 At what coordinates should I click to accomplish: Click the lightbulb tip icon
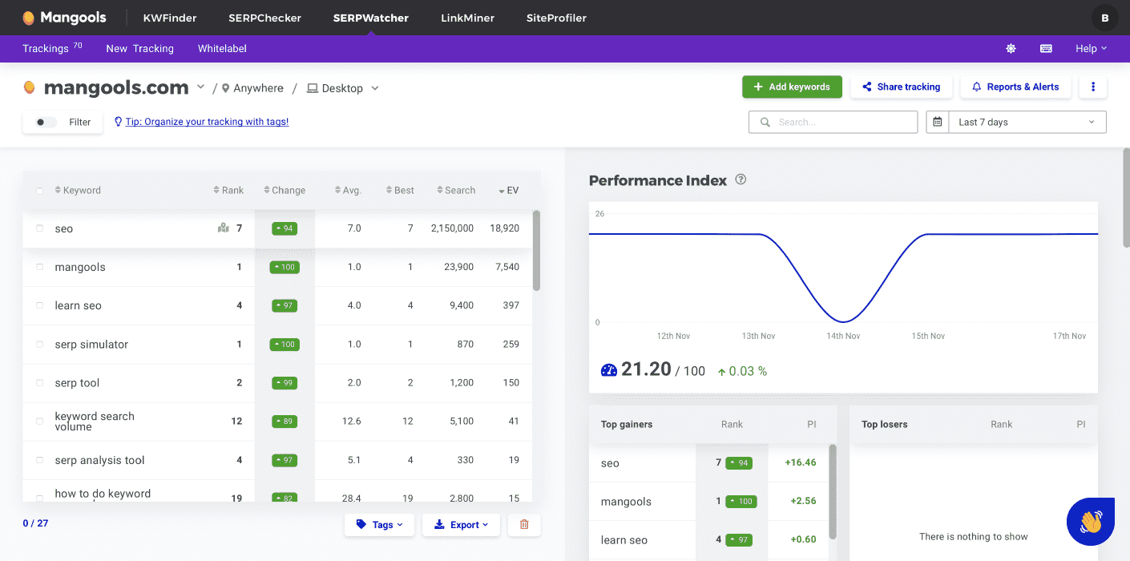pyautogui.click(x=118, y=122)
